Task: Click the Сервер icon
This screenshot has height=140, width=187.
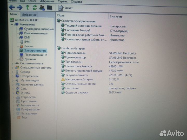Action: pos(17,72)
